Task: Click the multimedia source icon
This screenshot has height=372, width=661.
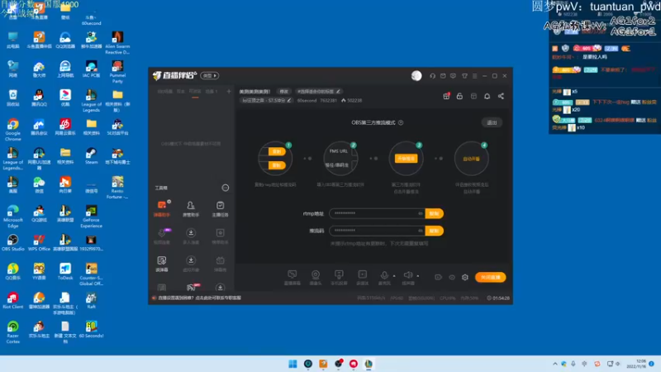Action: pos(362,277)
